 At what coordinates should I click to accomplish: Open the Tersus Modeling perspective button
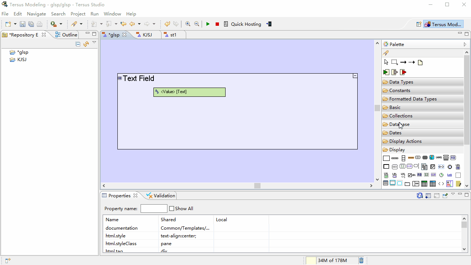[443, 24]
